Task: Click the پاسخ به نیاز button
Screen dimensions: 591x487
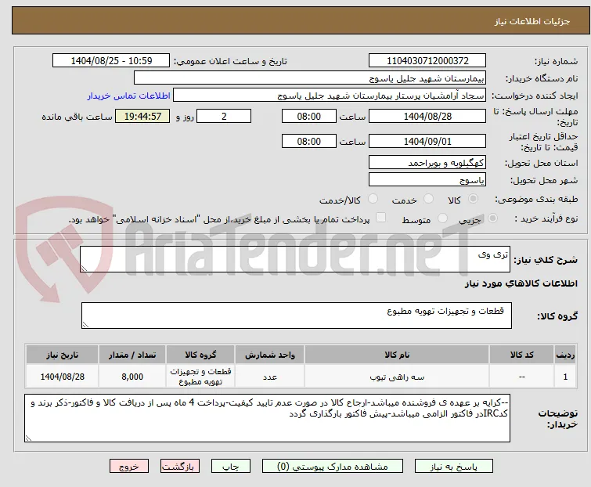Action: pyautogui.click(x=453, y=467)
